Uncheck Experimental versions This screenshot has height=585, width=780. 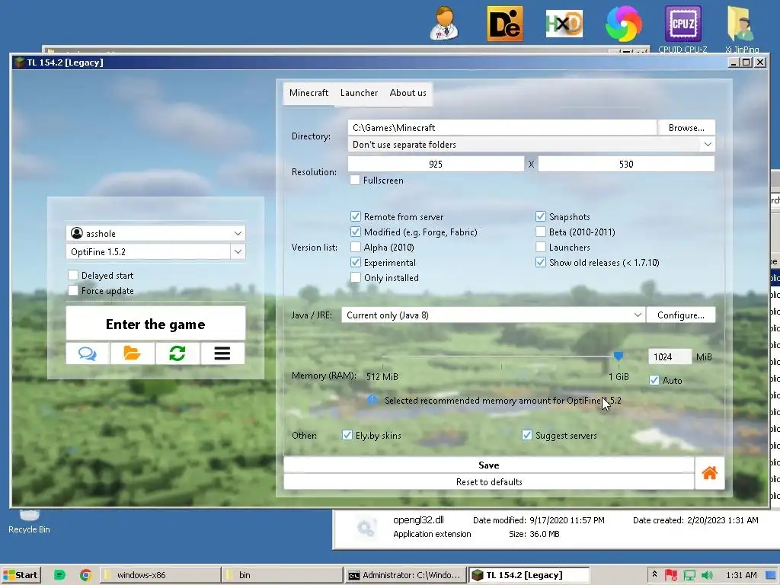[355, 262]
